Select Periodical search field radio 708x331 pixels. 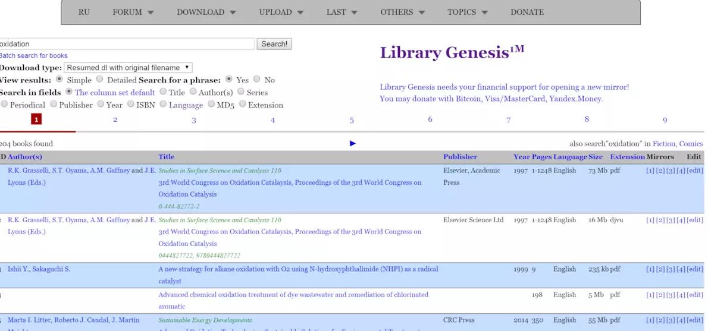point(4,104)
